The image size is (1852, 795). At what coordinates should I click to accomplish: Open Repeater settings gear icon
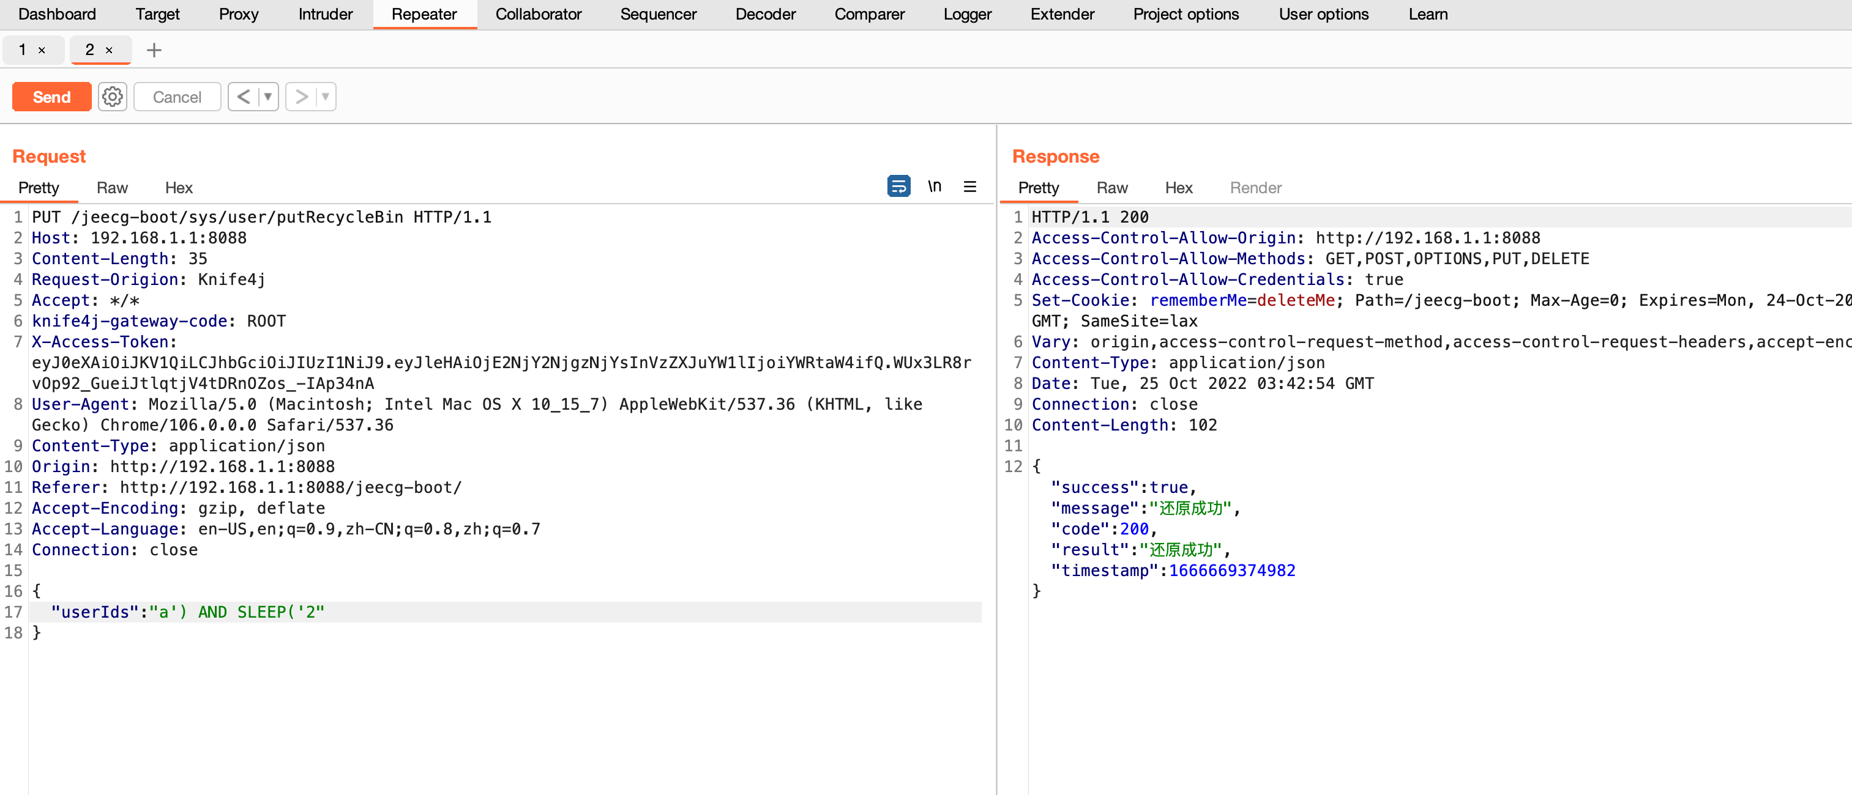[112, 97]
